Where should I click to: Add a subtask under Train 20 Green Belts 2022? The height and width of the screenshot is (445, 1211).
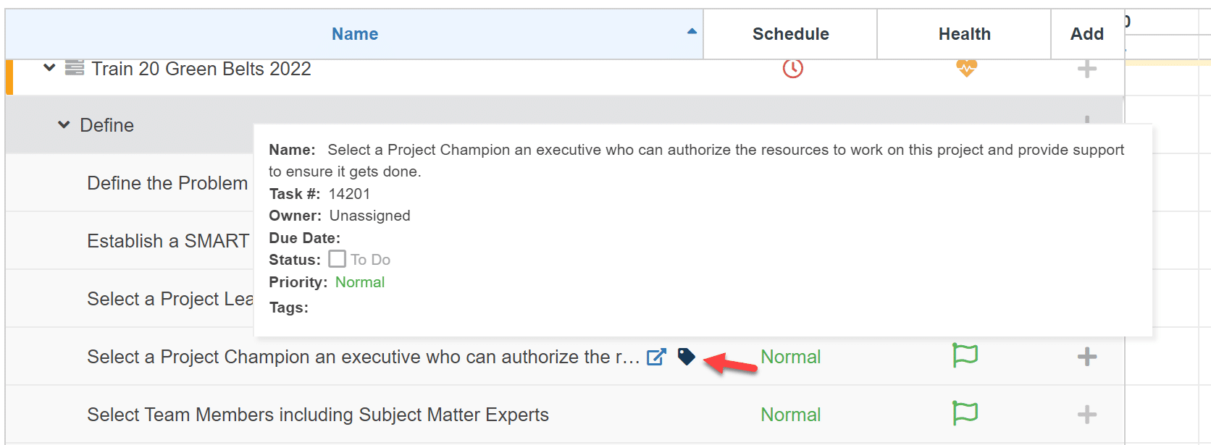coord(1086,69)
